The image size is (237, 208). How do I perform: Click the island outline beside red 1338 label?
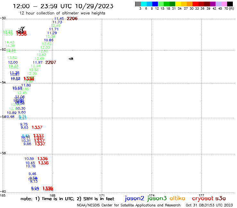click(x=21, y=30)
